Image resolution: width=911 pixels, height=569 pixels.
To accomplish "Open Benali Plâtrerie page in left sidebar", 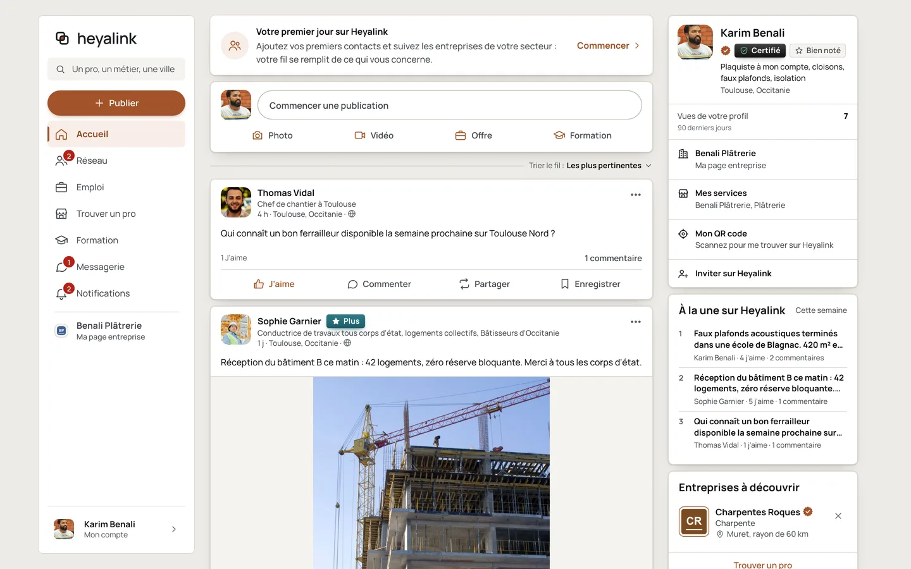I will click(x=116, y=331).
